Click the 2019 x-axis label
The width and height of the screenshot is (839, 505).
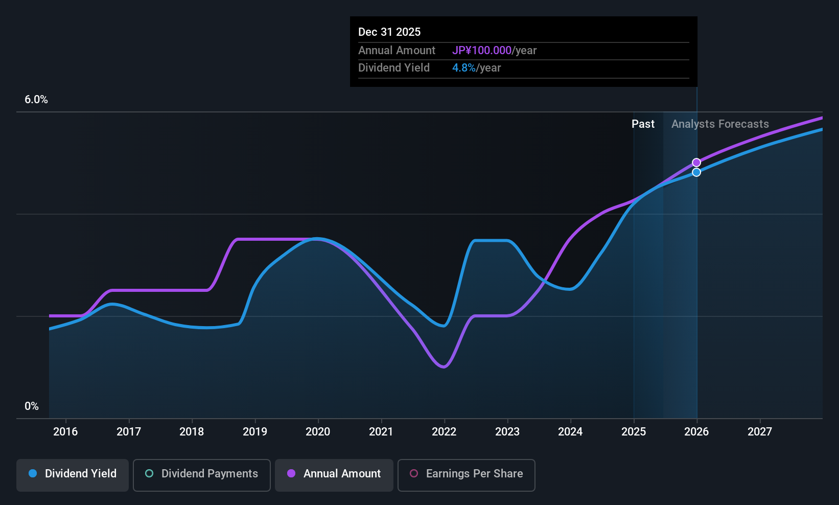(255, 432)
